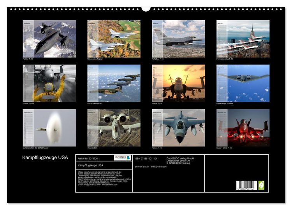Viewport: 292px width, 210px height.
Task: Open the January SR-71 mountain thumbnail
Action: (49, 38)
